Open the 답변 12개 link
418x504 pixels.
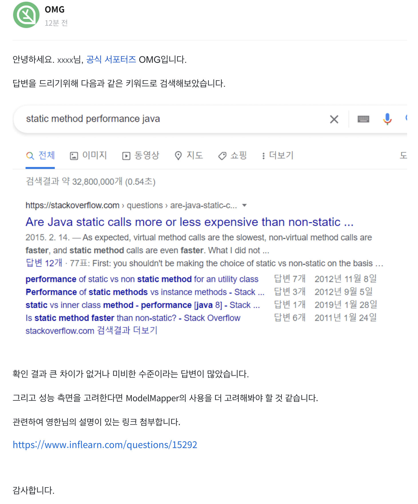point(44,263)
